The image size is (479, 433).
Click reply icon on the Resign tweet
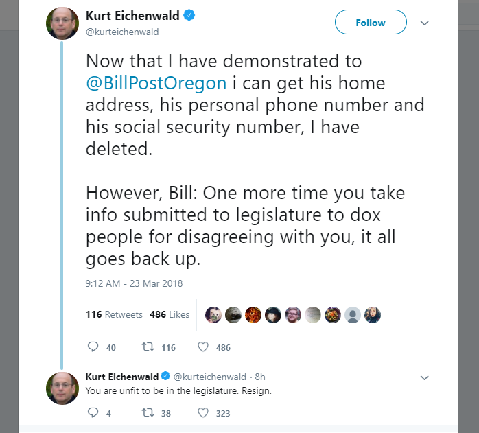(x=93, y=412)
